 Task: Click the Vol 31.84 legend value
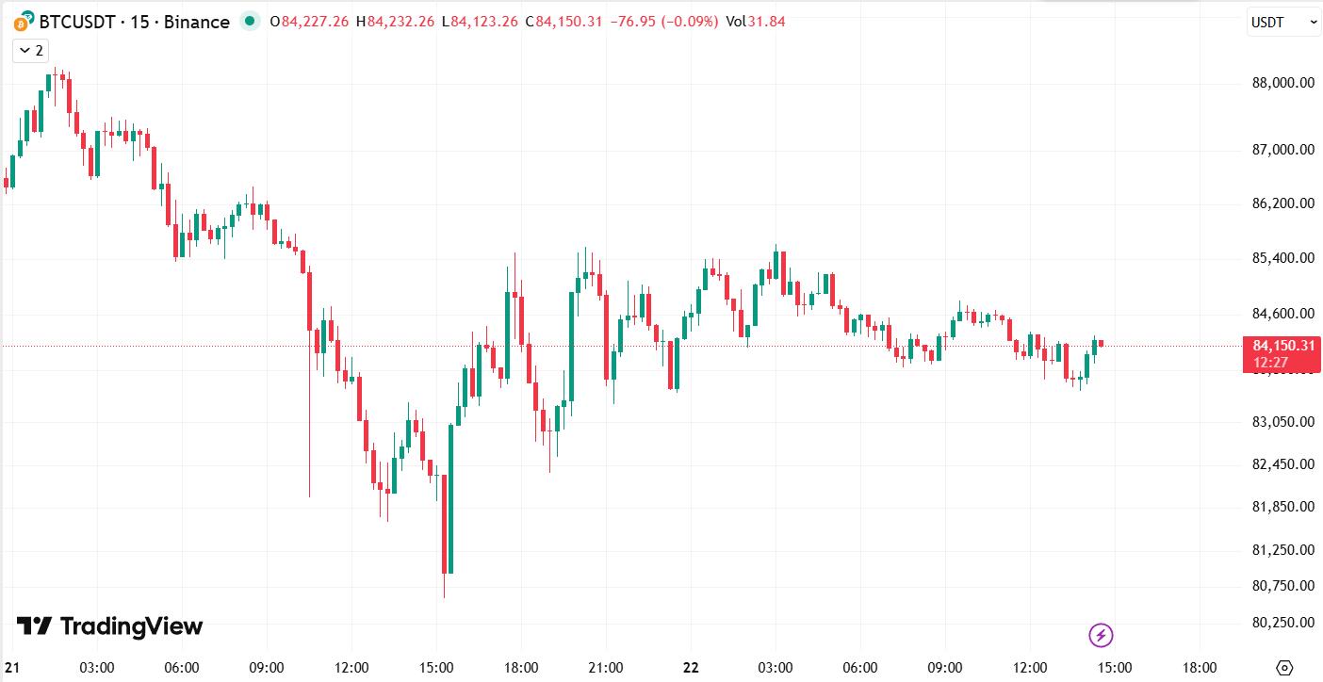755,22
